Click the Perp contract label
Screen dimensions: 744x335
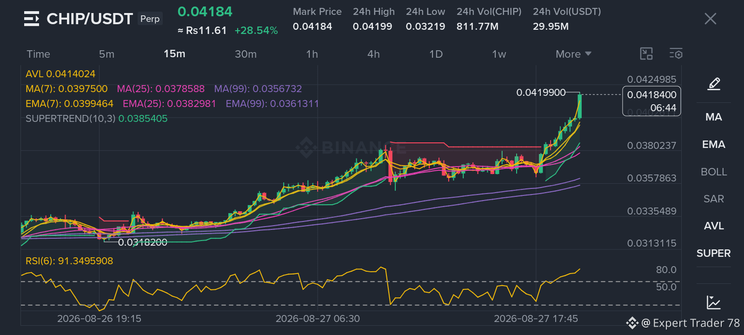click(150, 19)
